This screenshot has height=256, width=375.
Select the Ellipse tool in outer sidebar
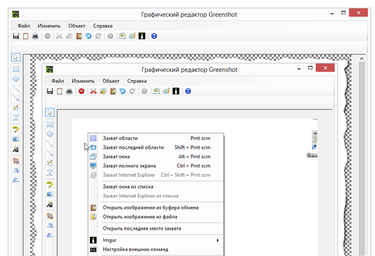16,79
